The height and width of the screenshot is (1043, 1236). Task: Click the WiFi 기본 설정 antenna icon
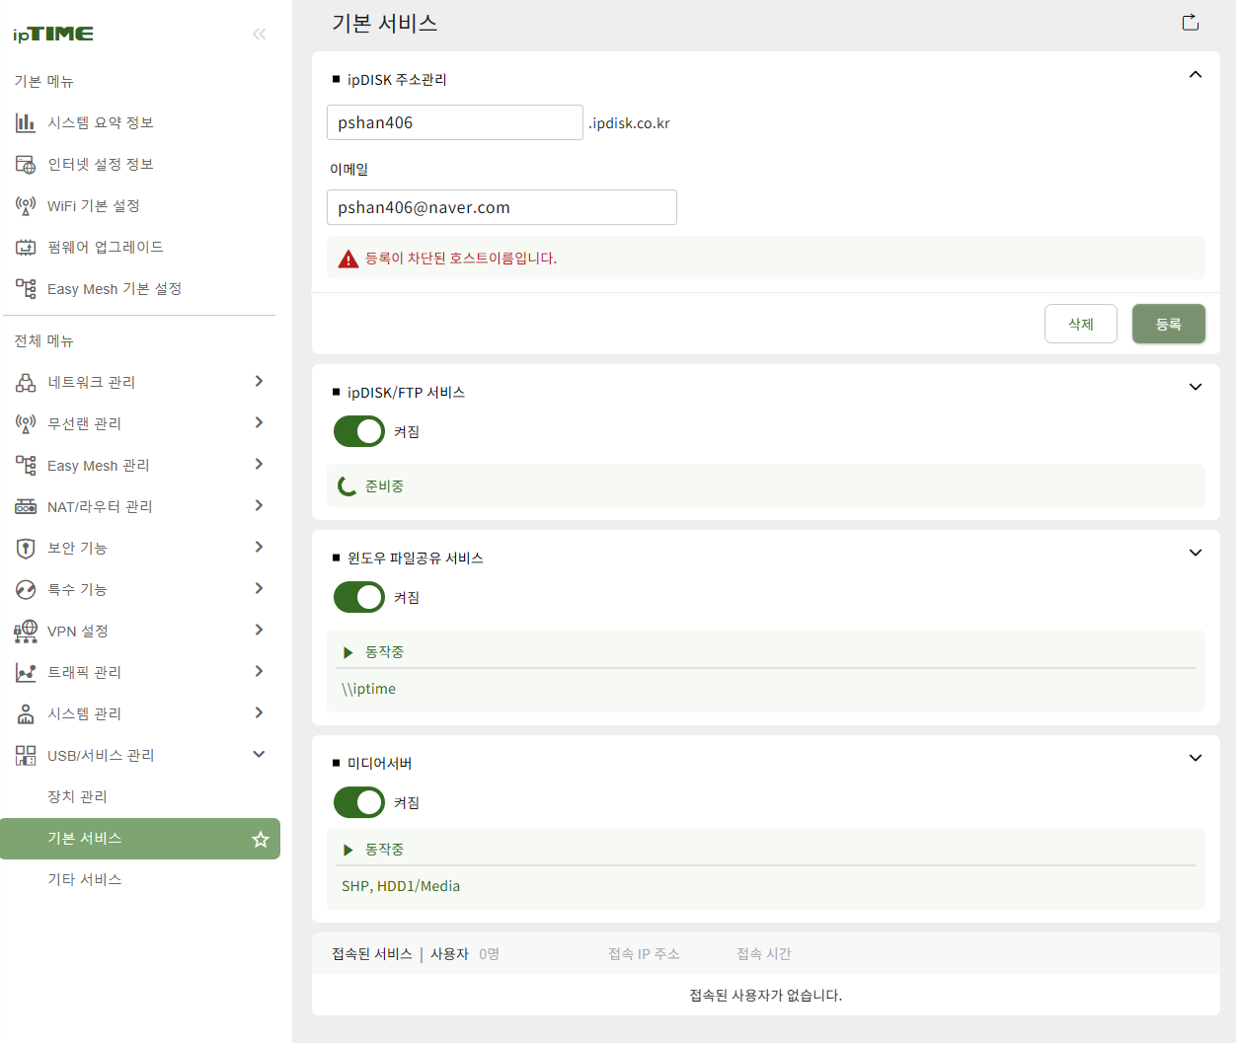coord(26,205)
